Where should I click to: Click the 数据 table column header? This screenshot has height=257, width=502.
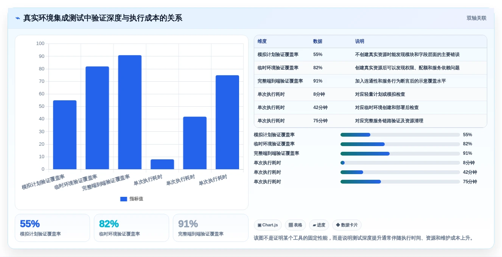point(318,42)
